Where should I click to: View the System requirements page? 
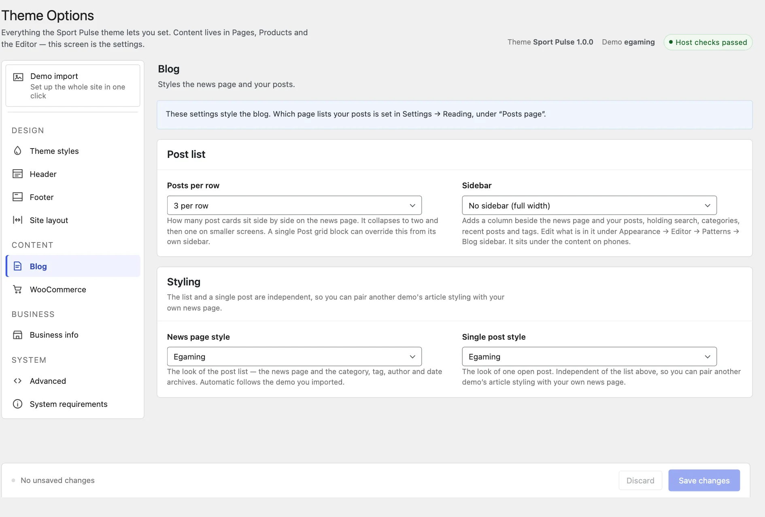tap(73, 404)
